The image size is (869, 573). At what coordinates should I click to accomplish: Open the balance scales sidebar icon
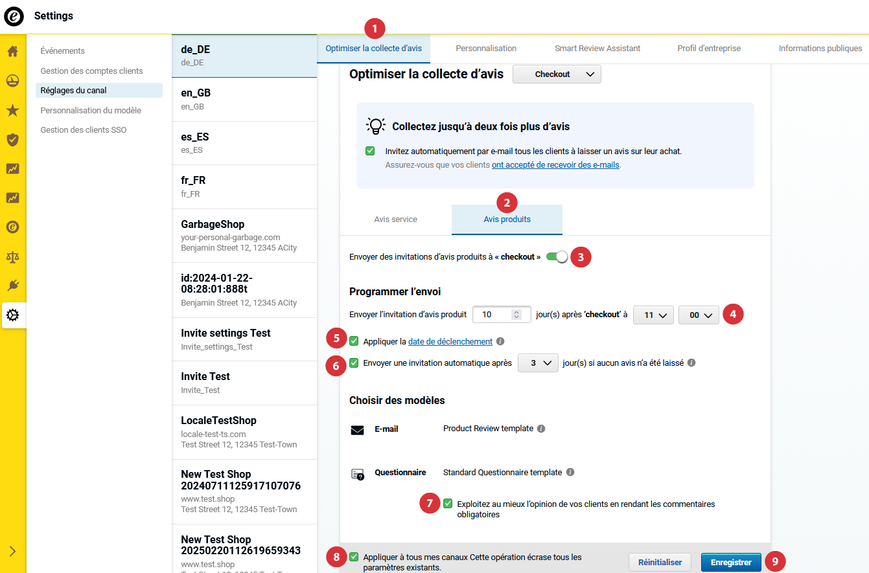12,256
